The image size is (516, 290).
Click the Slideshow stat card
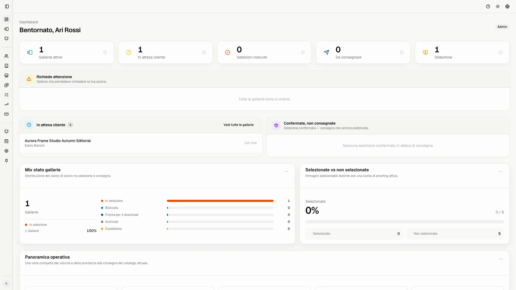(462, 52)
